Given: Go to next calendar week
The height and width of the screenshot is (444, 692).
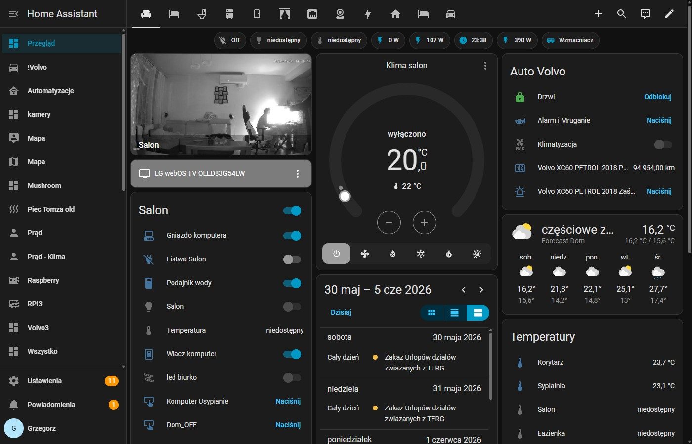Looking at the screenshot, I should click(481, 290).
